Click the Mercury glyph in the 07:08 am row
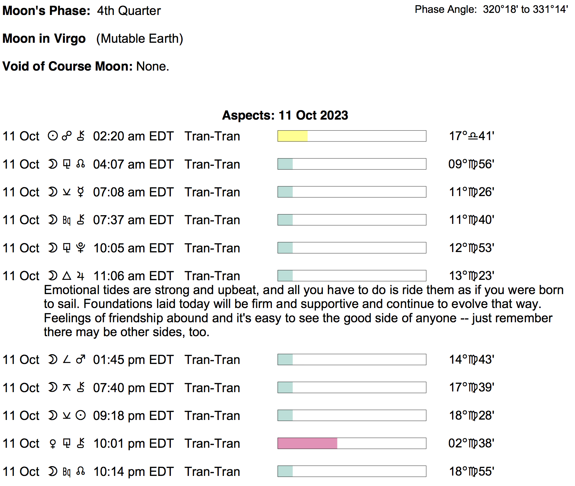Image resolution: width=575 pixels, height=486 pixels. (81, 192)
